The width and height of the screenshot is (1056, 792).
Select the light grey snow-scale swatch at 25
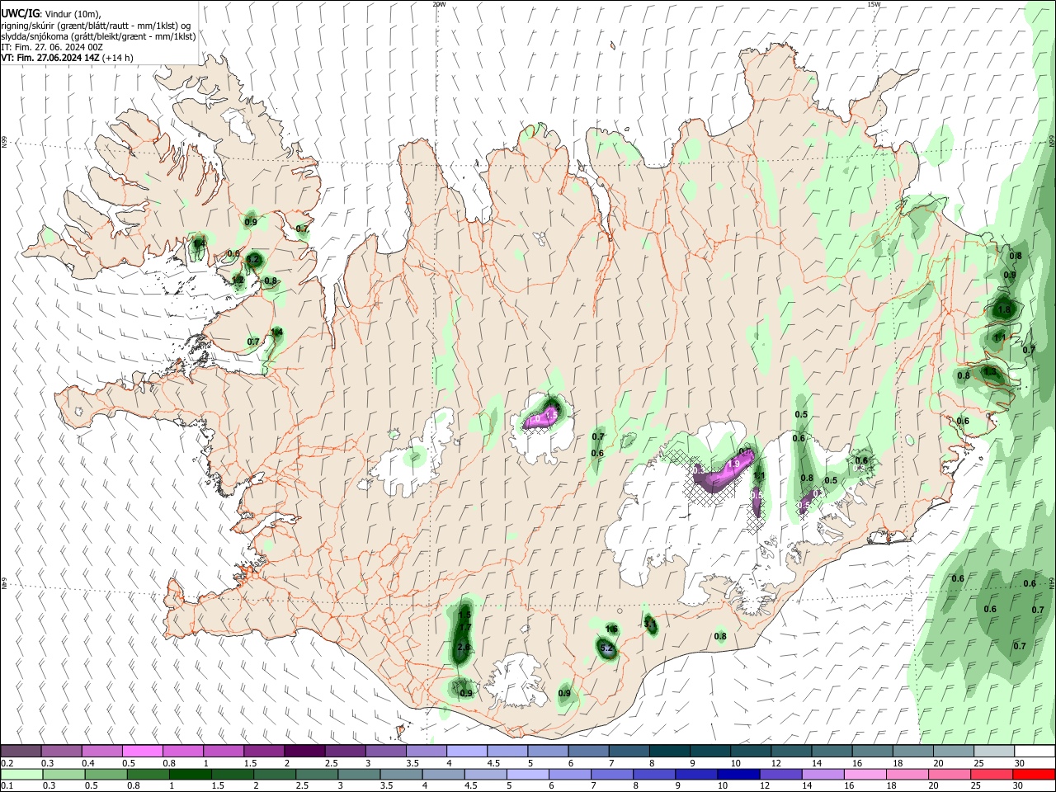pyautogui.click(x=993, y=752)
